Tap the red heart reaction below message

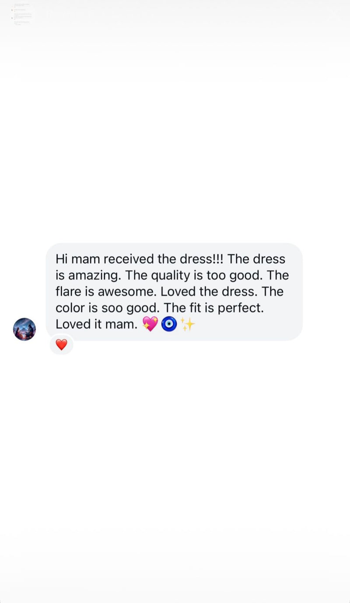tap(62, 345)
